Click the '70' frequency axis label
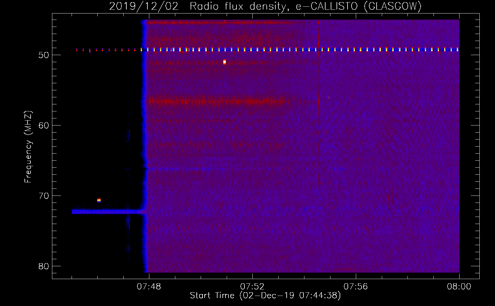Image resolution: width=495 pixels, height=306 pixels. click(x=44, y=196)
